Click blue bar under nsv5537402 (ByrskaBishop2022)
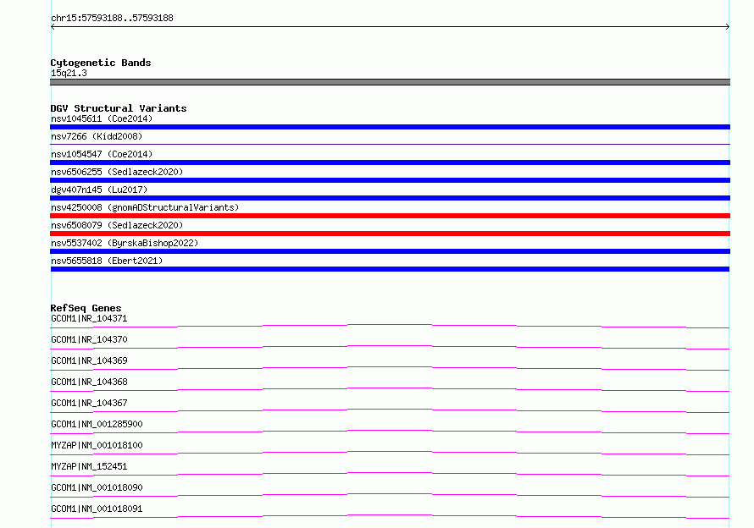Viewport: 754px width, 528px height. (390, 251)
